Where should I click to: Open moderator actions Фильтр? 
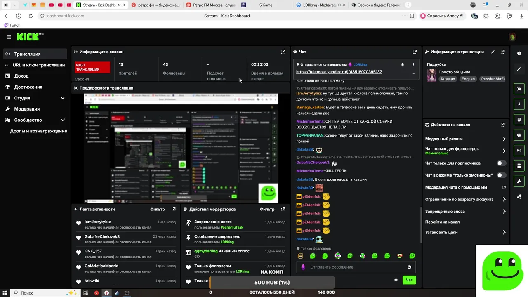click(x=267, y=210)
